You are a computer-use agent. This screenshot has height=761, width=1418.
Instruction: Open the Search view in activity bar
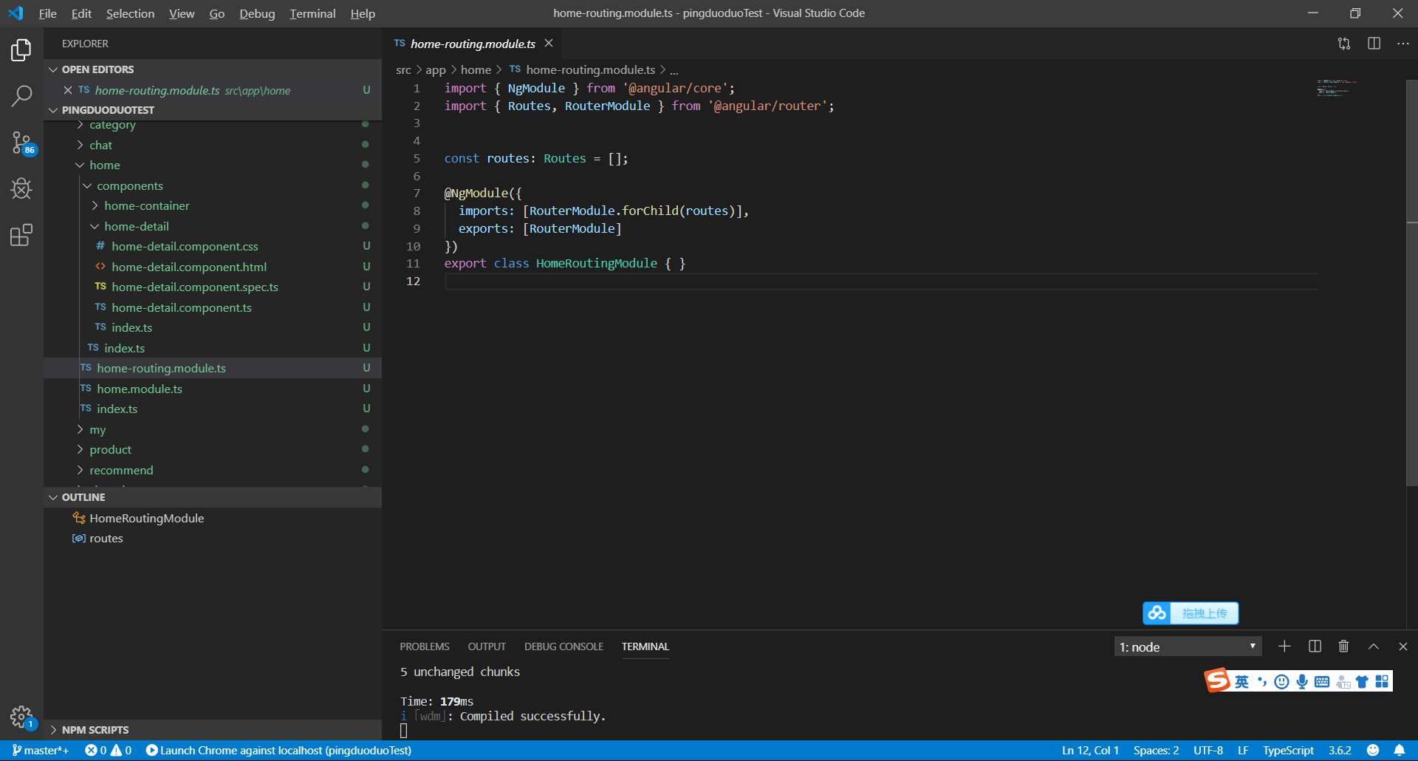click(21, 96)
